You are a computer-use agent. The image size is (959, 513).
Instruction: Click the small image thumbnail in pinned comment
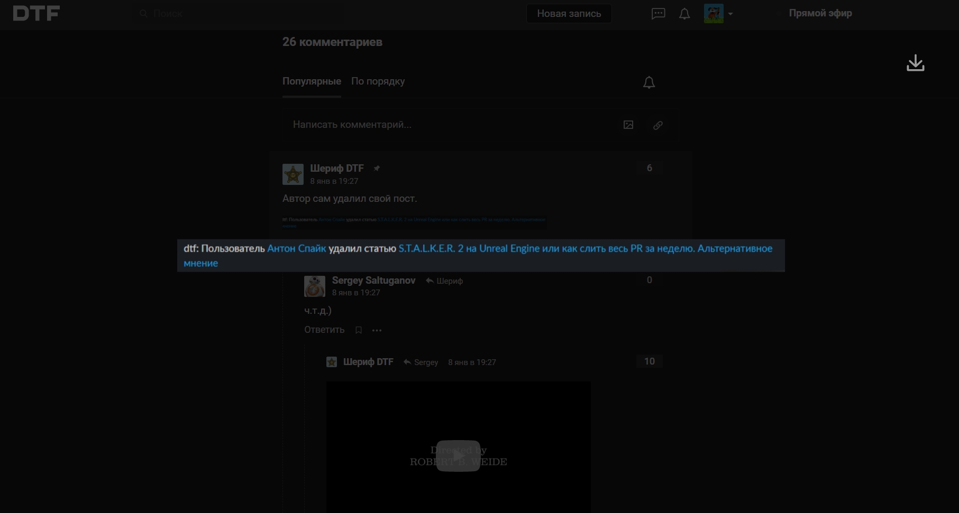414,222
